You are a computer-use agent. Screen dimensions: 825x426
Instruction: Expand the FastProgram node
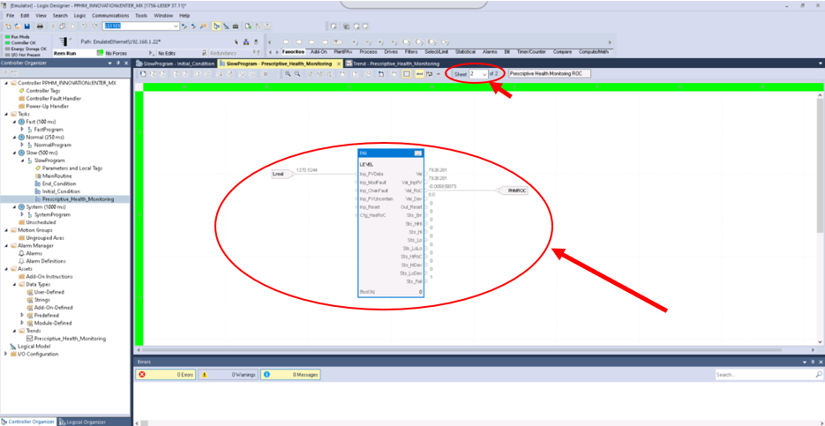[21, 130]
